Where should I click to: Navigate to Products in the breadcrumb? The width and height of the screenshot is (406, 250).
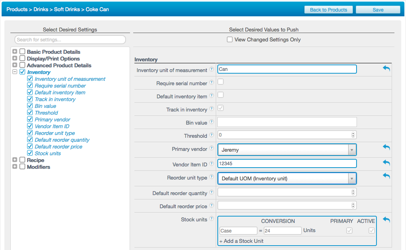[x=17, y=9]
